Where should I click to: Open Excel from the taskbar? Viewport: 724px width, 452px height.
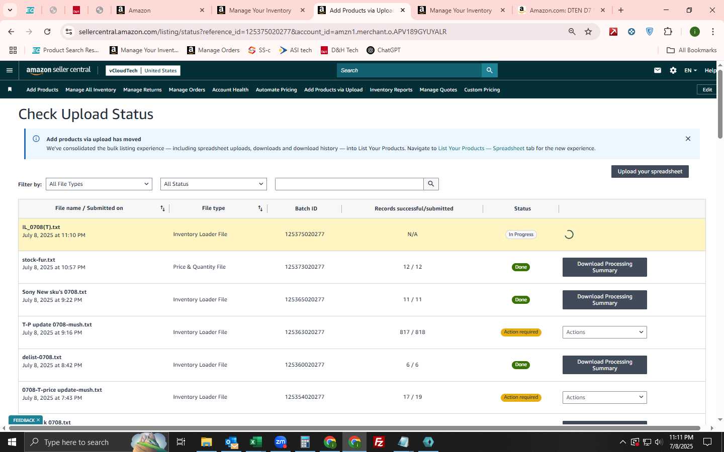click(x=256, y=442)
